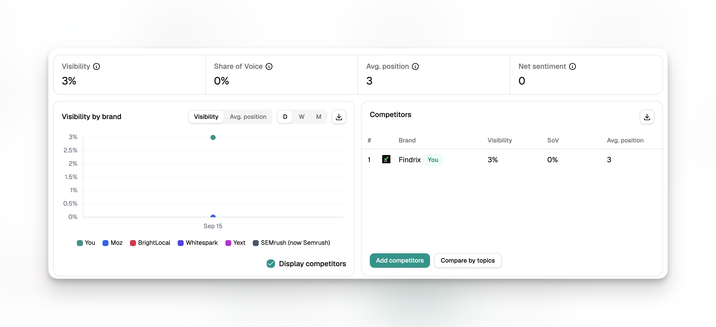The height and width of the screenshot is (327, 716).
Task: Click Findrix's avg. position value 3
Action: click(x=609, y=160)
